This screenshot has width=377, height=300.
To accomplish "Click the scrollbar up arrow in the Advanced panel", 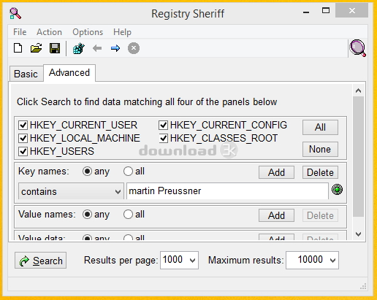I will click(358, 91).
